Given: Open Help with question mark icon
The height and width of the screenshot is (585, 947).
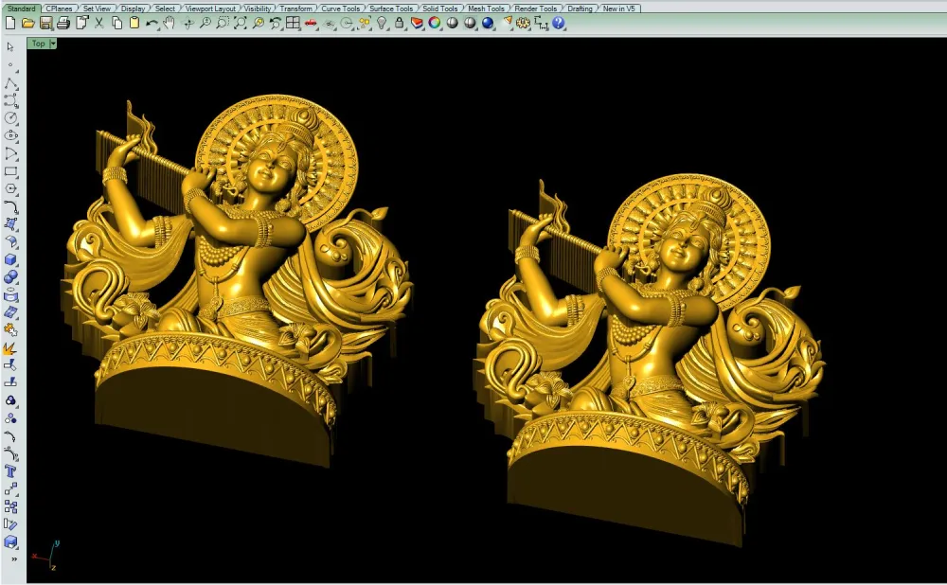Looking at the screenshot, I should tap(559, 23).
